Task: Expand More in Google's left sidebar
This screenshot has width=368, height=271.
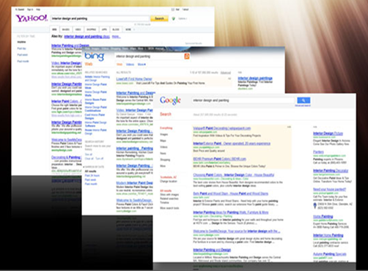Action: pyautogui.click(x=163, y=166)
